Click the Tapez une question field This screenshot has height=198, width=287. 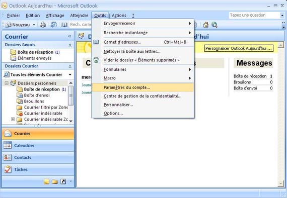point(254,16)
